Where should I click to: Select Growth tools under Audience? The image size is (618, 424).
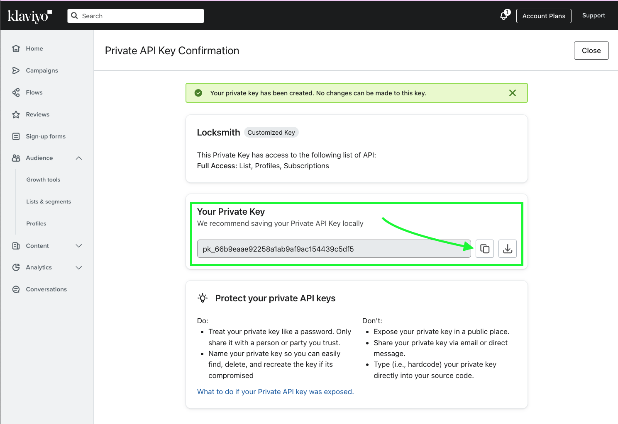(43, 179)
